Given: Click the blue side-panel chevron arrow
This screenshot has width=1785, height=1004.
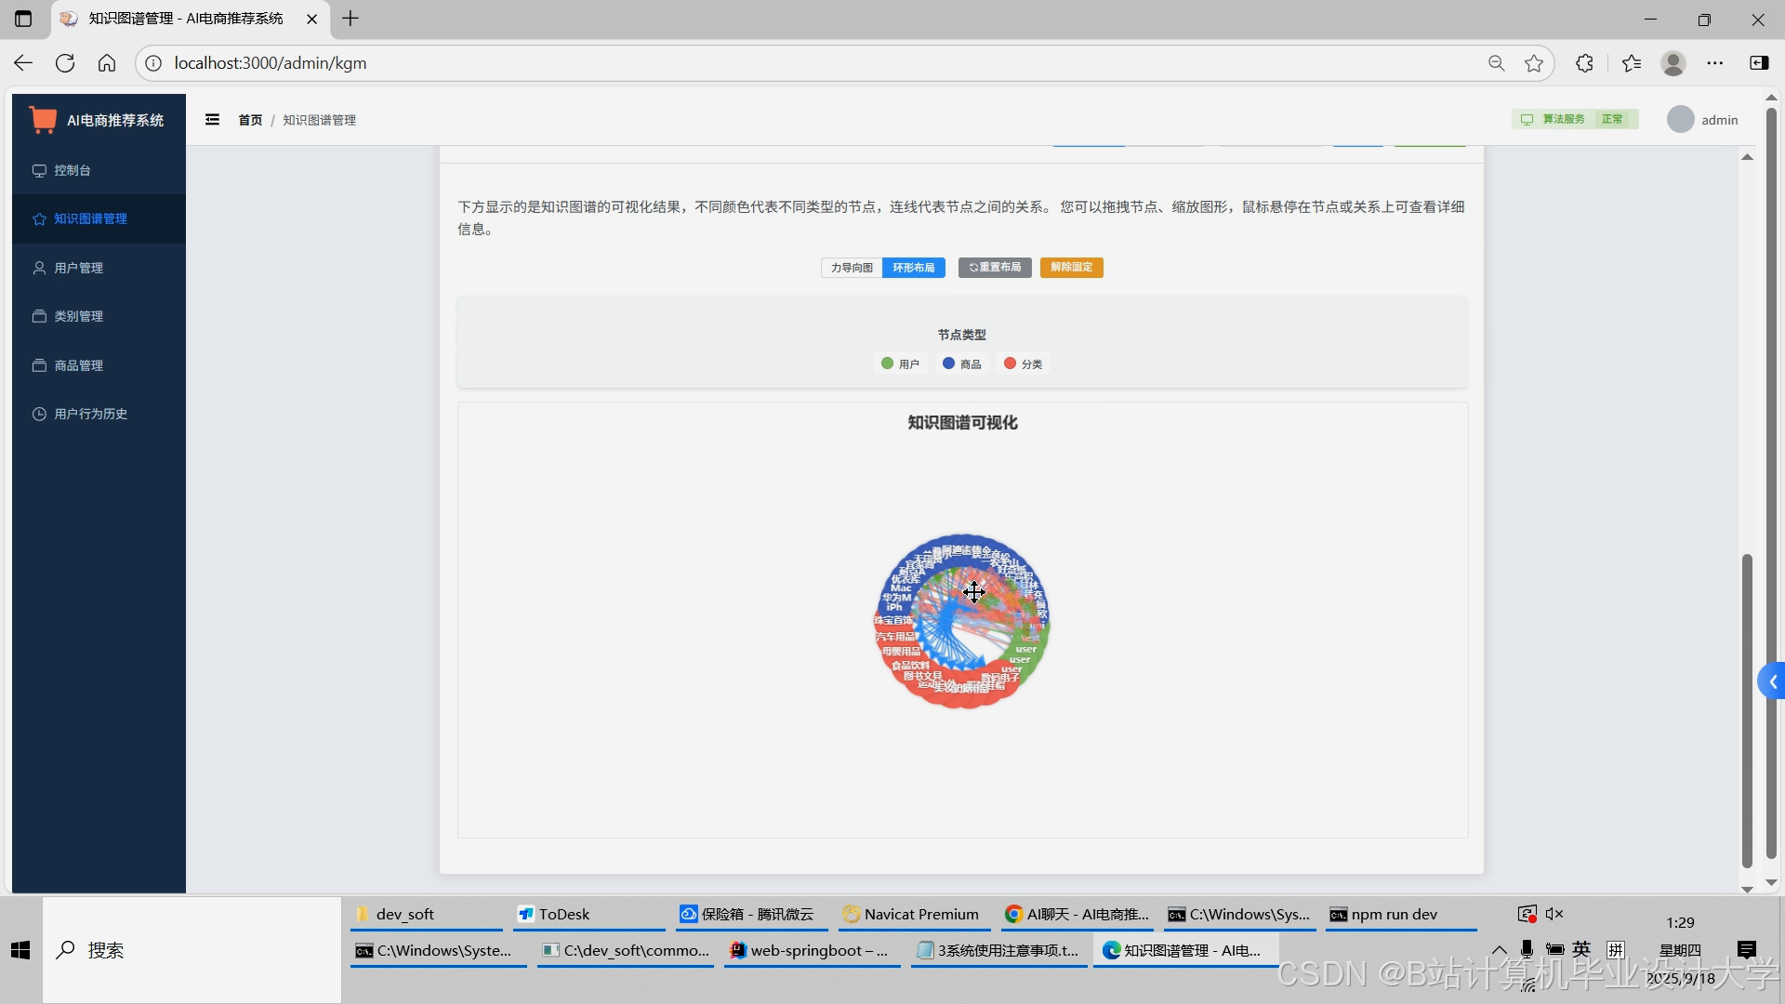Looking at the screenshot, I should click(x=1773, y=682).
